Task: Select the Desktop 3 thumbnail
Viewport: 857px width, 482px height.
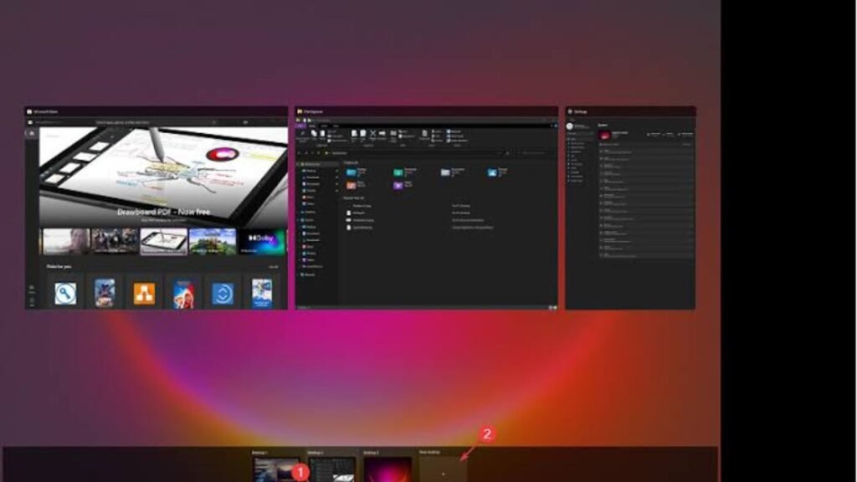Action: pos(387,470)
